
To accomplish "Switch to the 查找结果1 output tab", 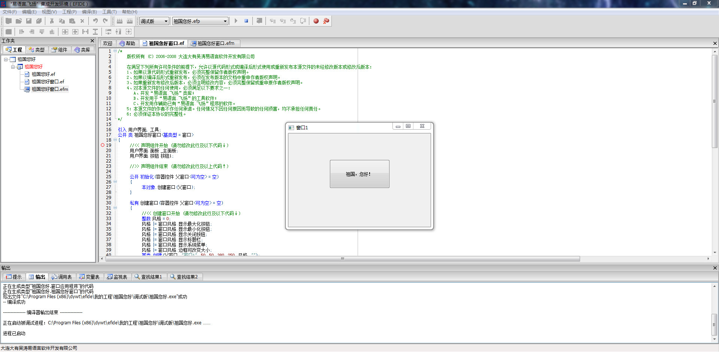I will tap(149, 277).
